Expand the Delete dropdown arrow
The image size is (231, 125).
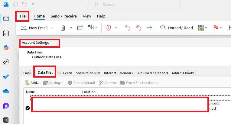click(71, 28)
